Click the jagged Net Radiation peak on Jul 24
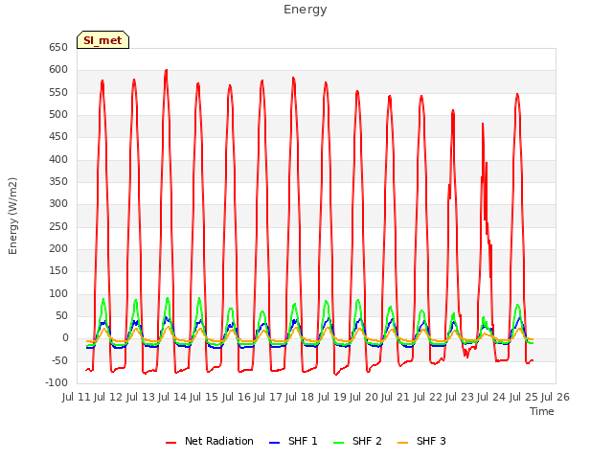The height and width of the screenshot is (460, 613). [483, 125]
